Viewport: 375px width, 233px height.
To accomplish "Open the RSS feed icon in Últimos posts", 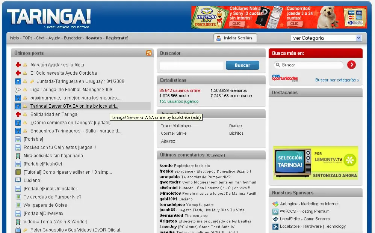I will (x=149, y=53).
